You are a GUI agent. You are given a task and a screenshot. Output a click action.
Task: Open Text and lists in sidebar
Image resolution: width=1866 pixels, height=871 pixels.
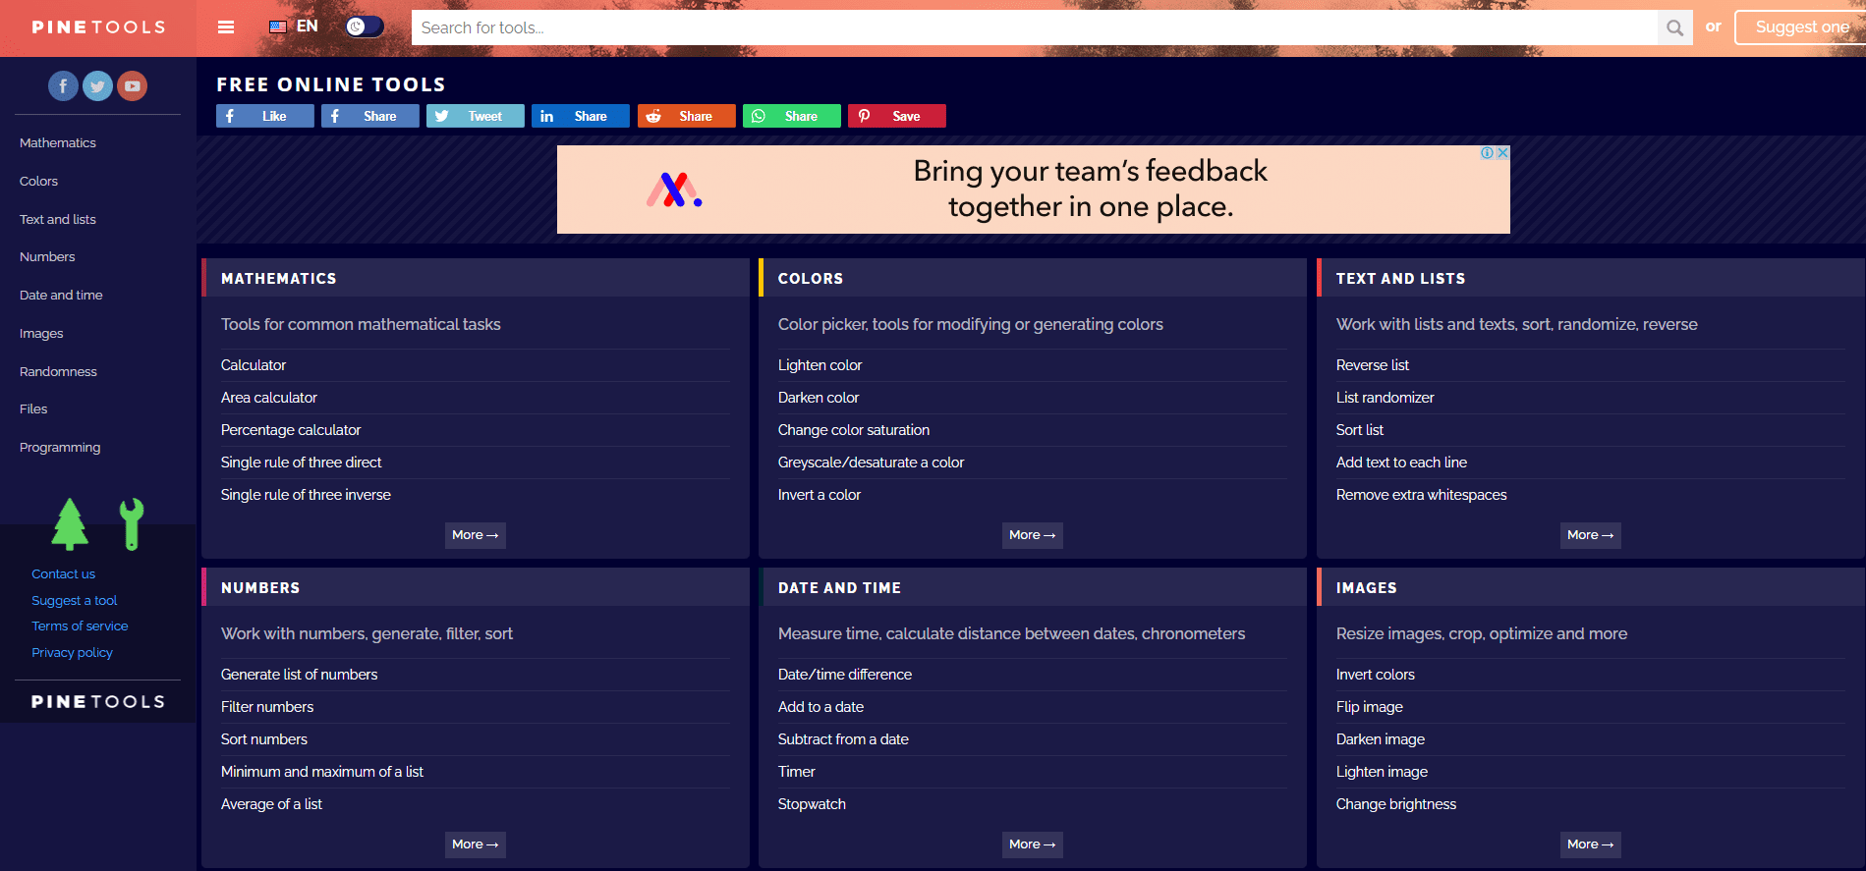click(x=58, y=220)
